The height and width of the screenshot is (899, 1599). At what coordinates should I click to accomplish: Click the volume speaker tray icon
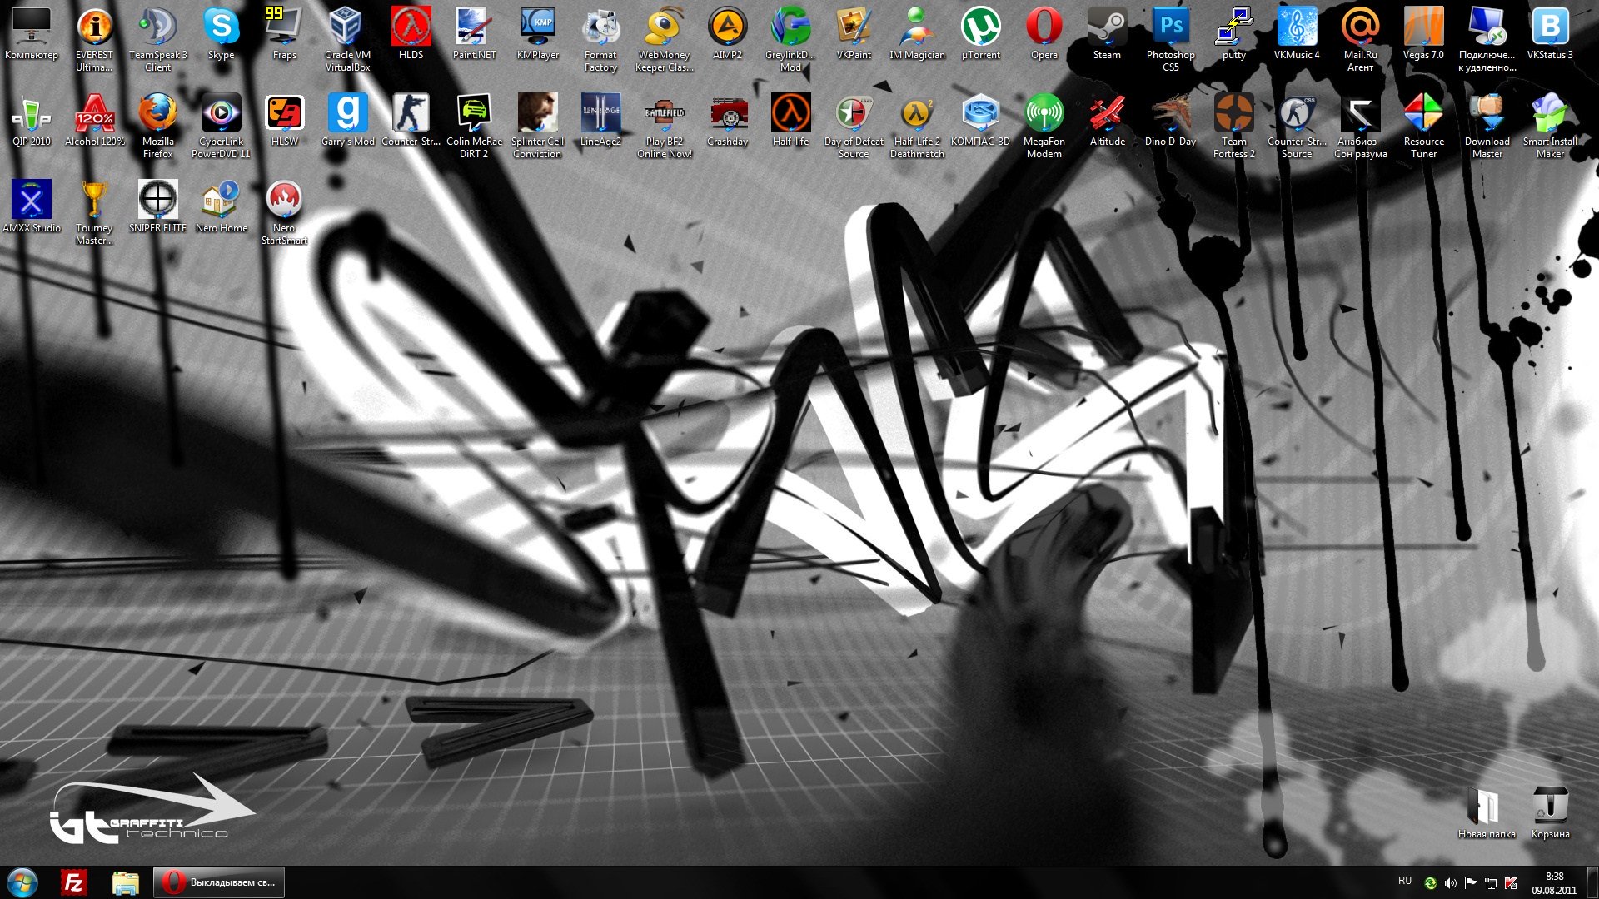[x=1450, y=883]
